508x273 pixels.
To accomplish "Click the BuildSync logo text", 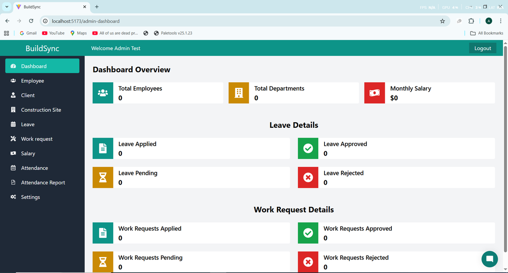I will pyautogui.click(x=42, y=48).
